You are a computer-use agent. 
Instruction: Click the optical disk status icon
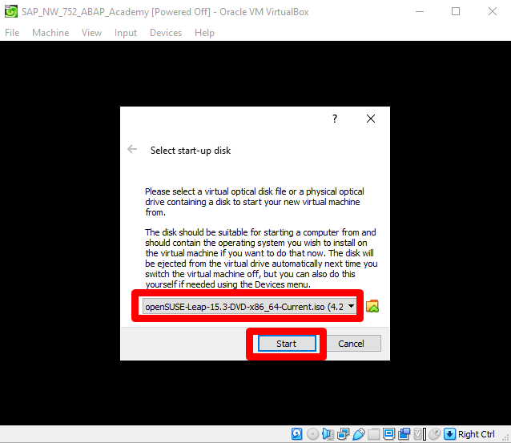(x=313, y=434)
